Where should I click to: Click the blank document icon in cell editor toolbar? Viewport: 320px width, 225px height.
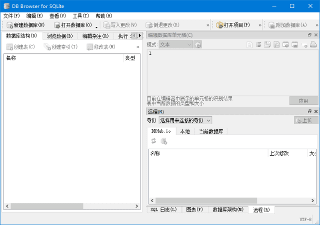pyautogui.click(x=249, y=44)
